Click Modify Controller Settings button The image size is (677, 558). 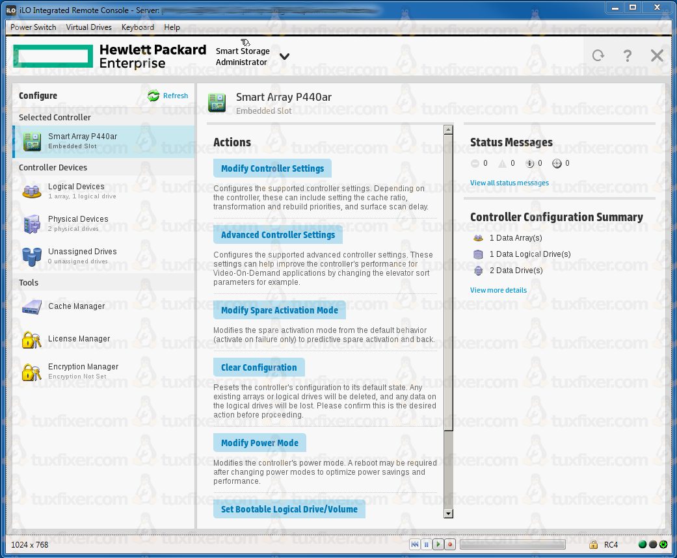coord(272,168)
